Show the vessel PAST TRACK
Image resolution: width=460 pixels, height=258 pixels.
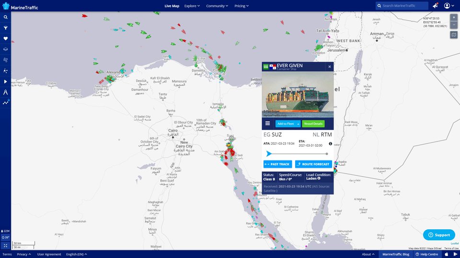click(x=277, y=164)
